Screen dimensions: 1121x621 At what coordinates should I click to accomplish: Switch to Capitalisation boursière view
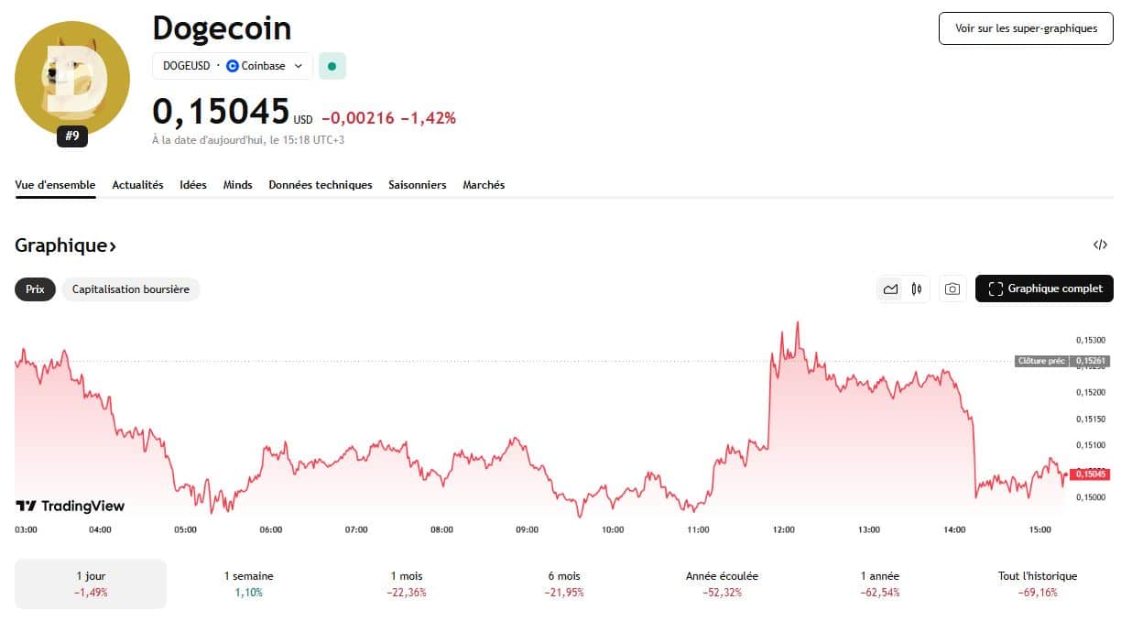pyautogui.click(x=131, y=289)
